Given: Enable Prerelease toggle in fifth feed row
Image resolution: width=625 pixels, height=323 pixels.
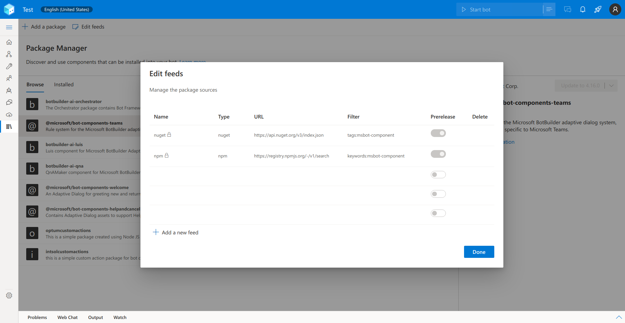Looking at the screenshot, I should [438, 213].
